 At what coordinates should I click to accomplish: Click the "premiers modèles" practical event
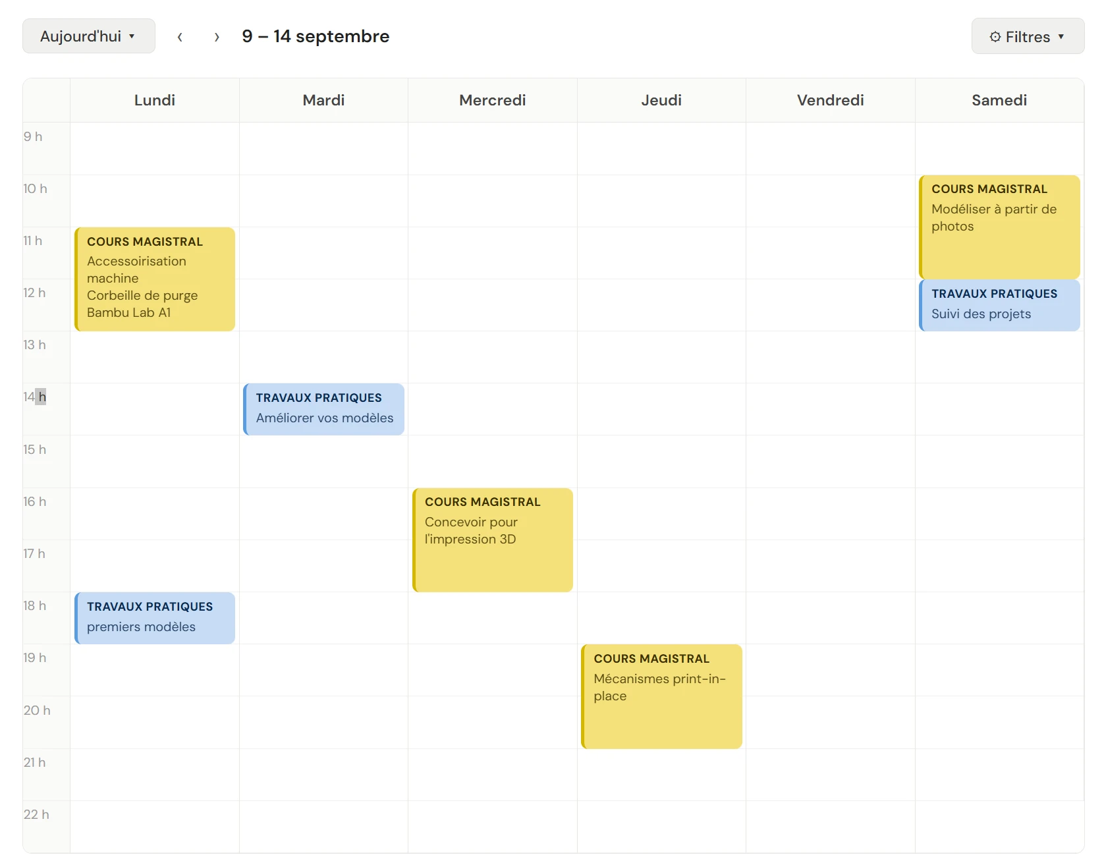(x=154, y=617)
